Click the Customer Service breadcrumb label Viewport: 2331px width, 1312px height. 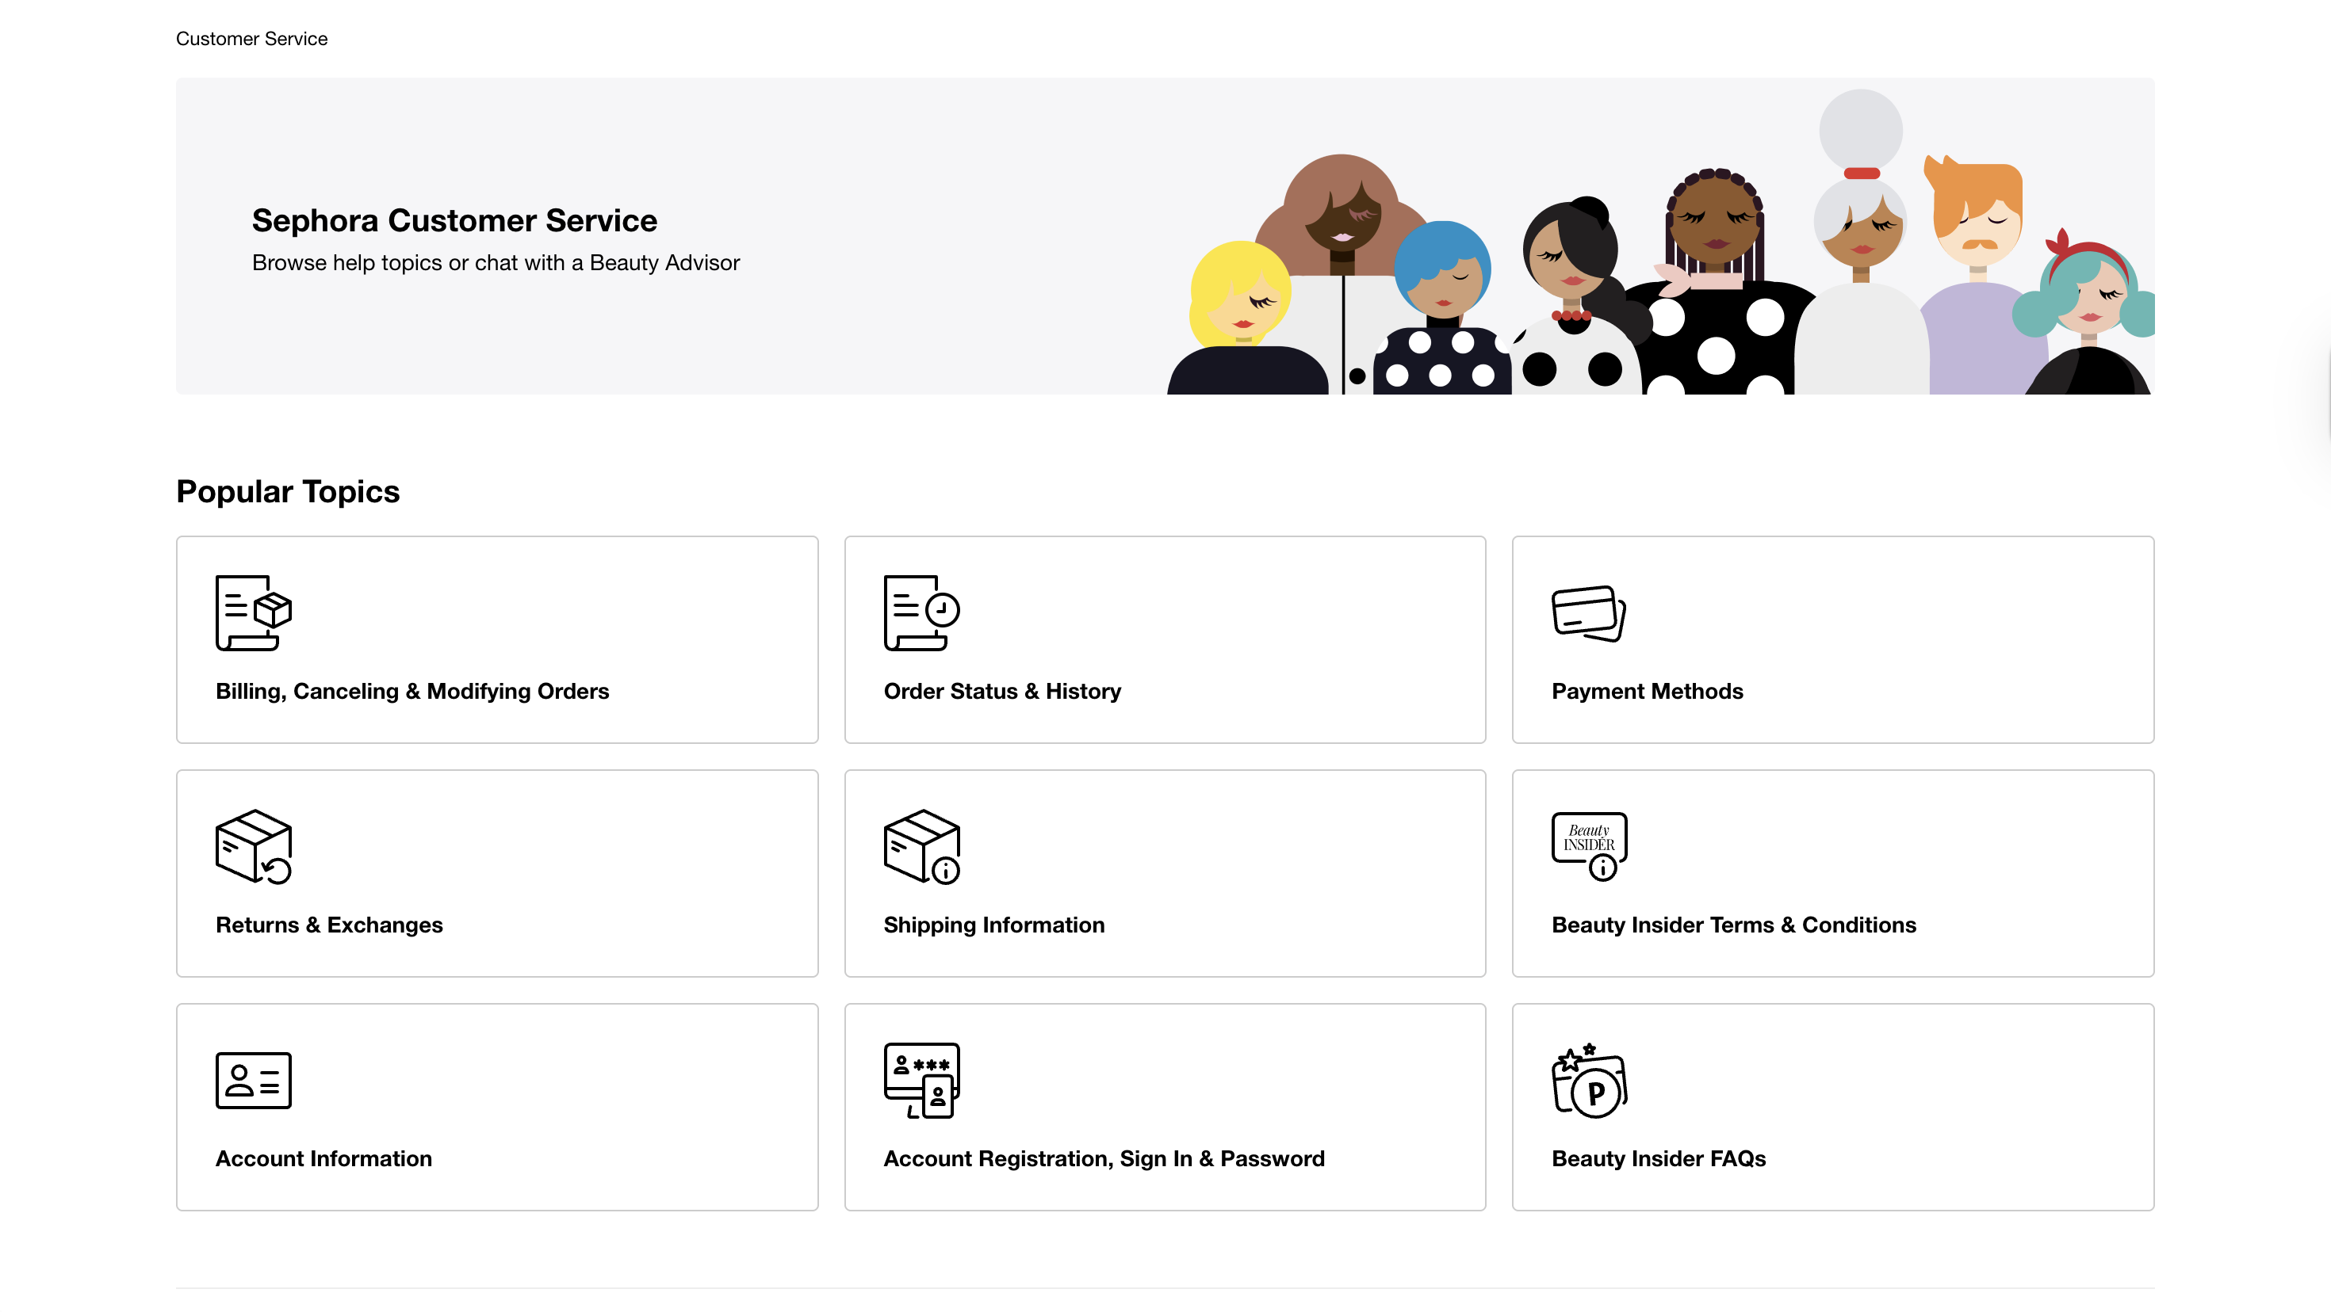coord(252,39)
